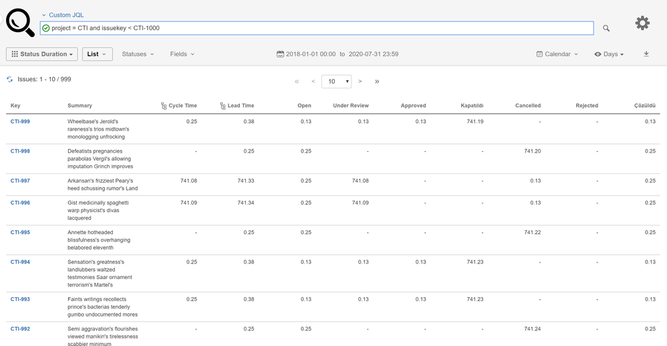The width and height of the screenshot is (667, 346).
Task: Download the report export icon
Action: coord(646,54)
